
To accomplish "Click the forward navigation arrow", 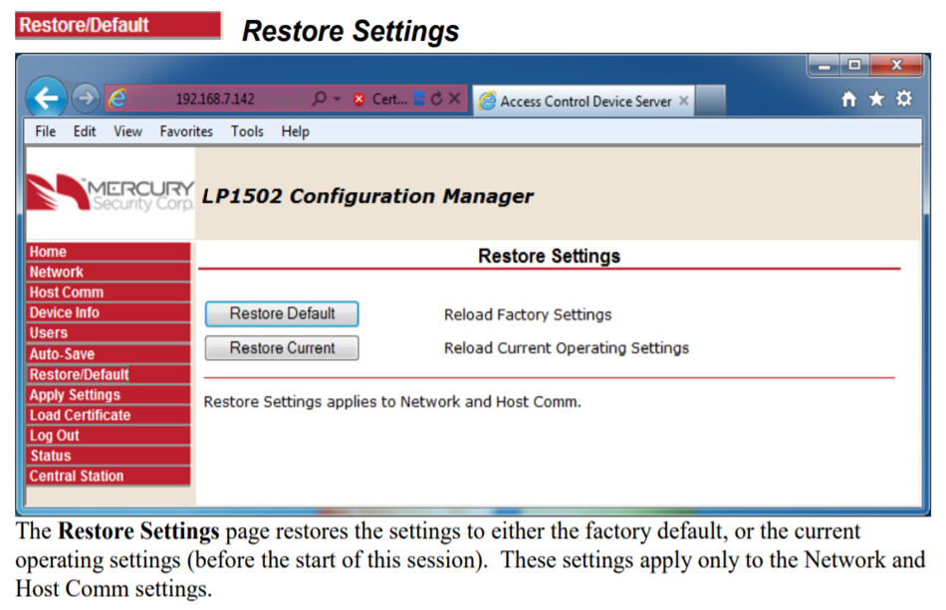I will click(x=86, y=99).
